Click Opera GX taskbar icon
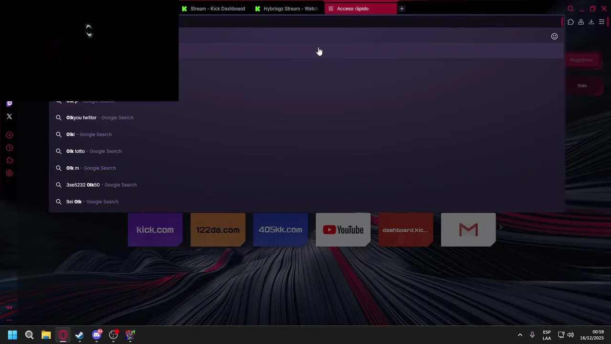 (63, 335)
